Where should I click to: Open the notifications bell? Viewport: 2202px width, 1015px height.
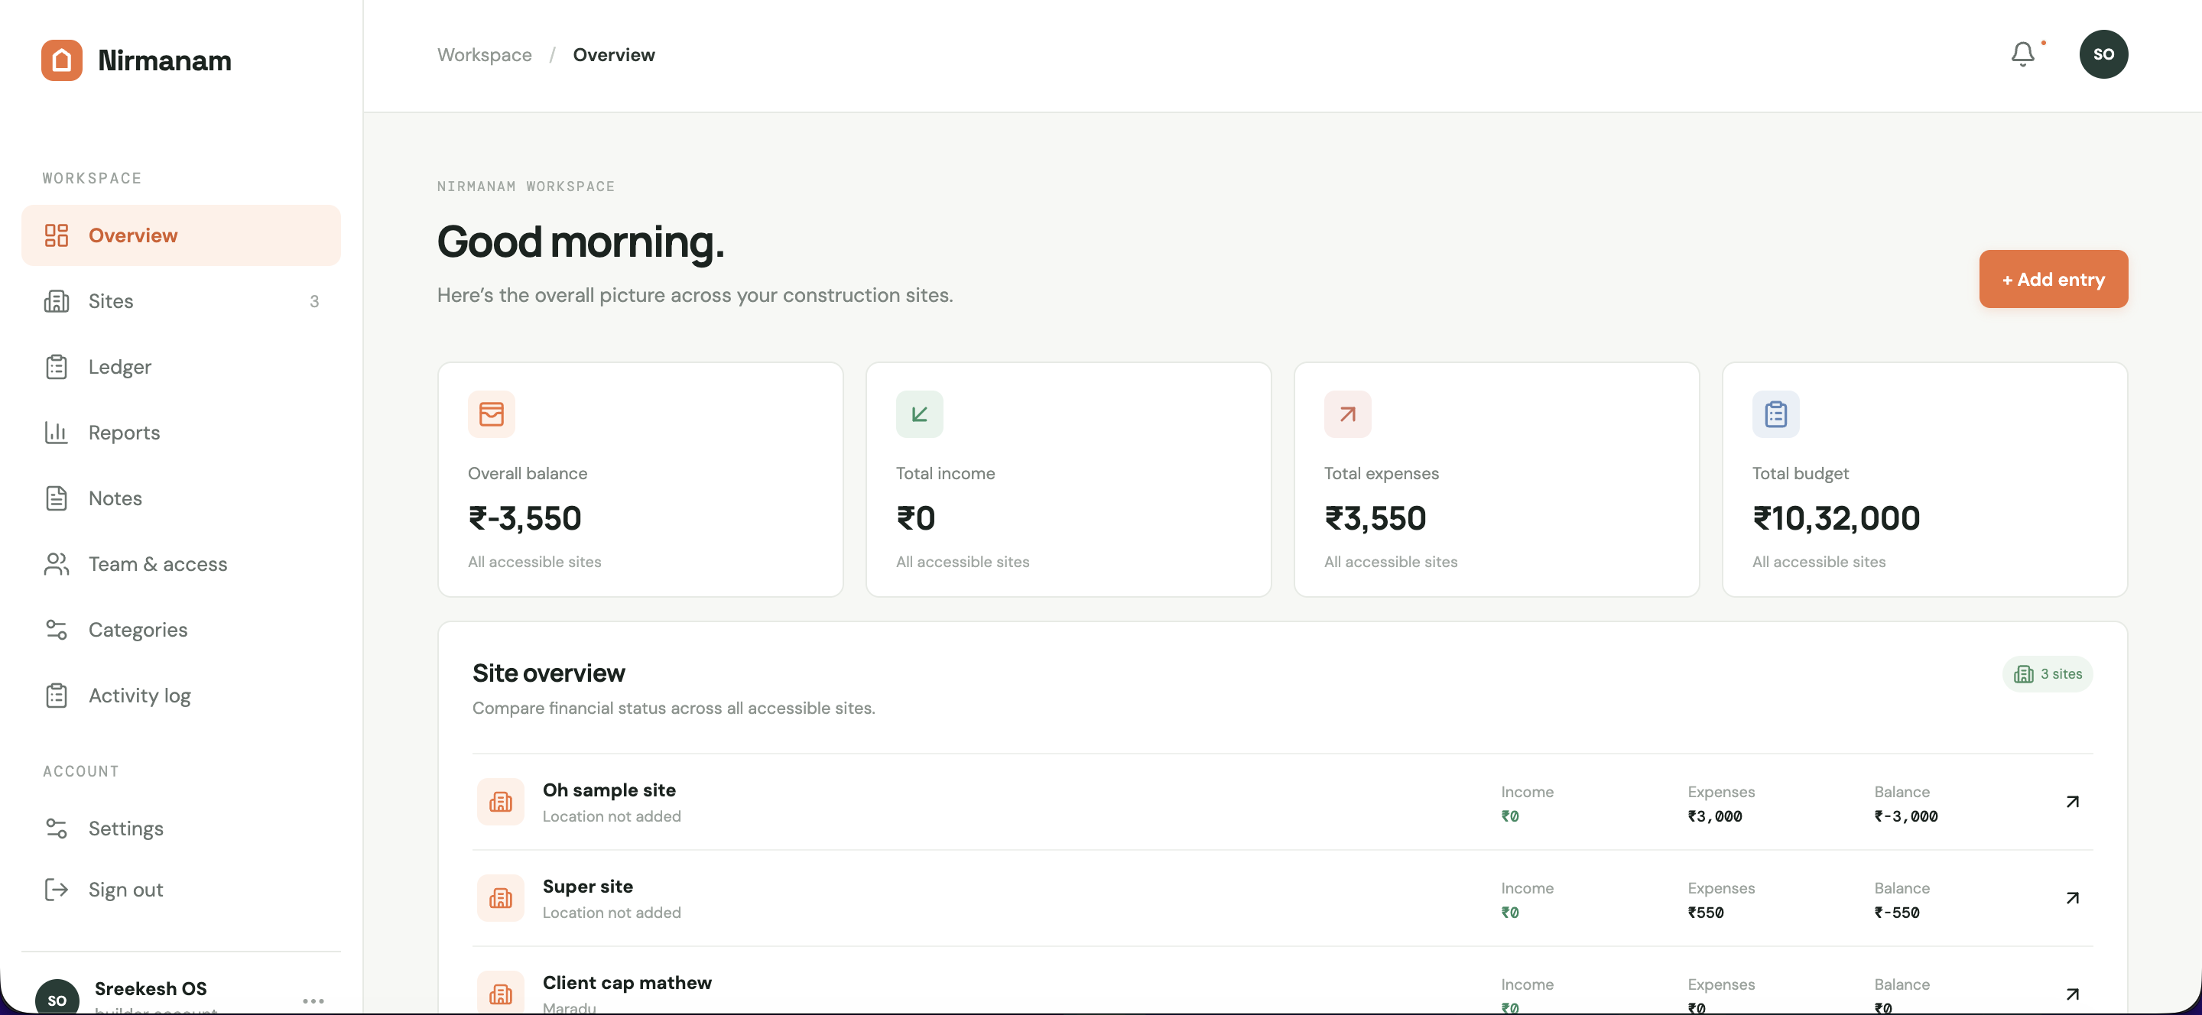[x=2022, y=55]
